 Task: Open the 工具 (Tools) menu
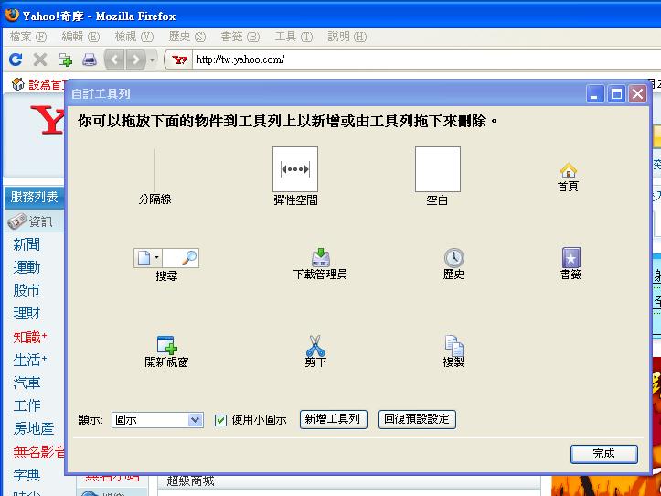(293, 37)
